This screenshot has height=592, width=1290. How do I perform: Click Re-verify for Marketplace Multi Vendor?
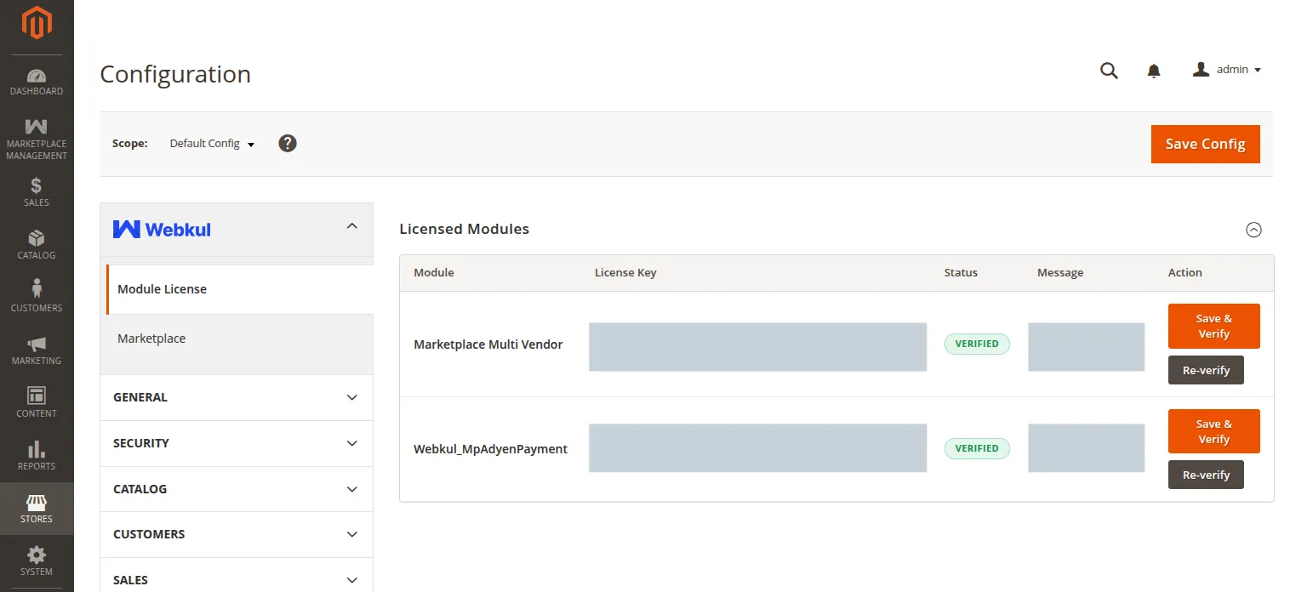[1206, 370]
